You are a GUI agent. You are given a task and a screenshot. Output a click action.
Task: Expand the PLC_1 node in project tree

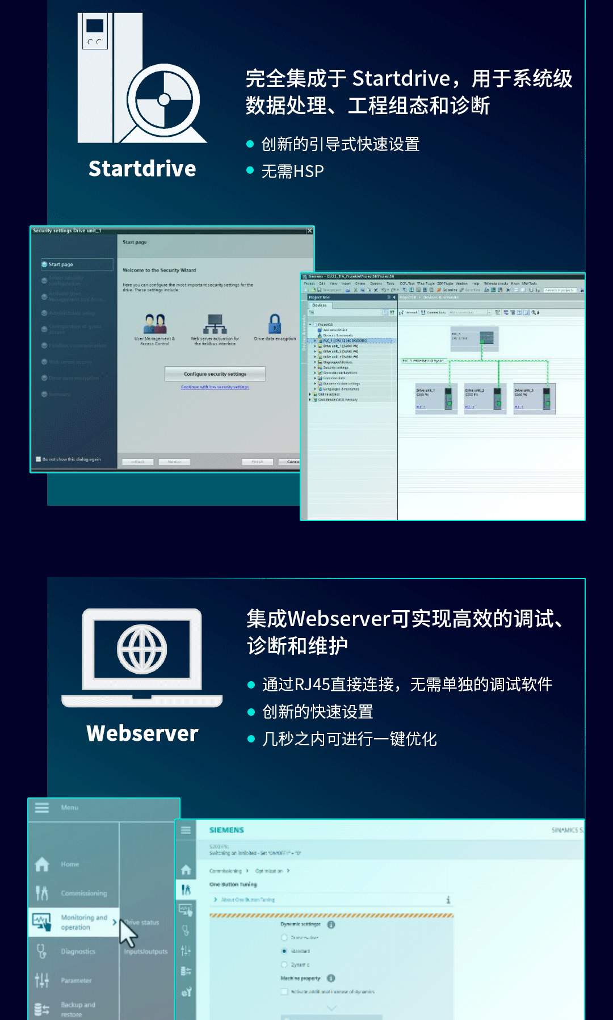[315, 341]
